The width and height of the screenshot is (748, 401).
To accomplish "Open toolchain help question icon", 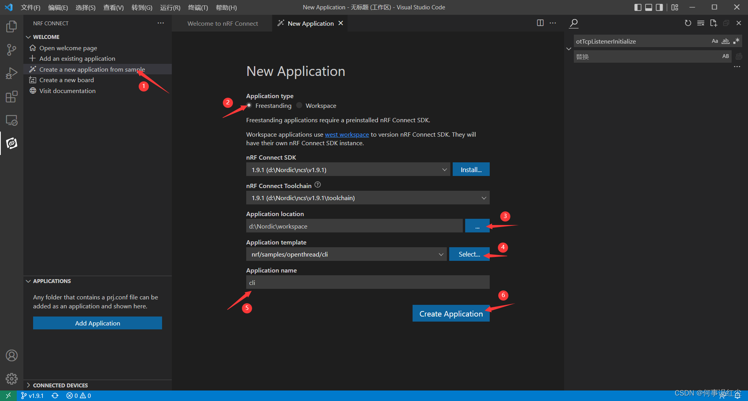I will pos(318,185).
